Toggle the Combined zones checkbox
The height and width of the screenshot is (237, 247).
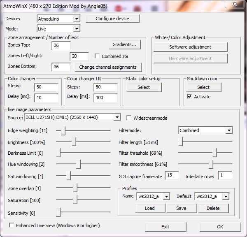(x=98, y=56)
